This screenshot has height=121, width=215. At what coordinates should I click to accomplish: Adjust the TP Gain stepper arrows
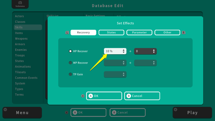(123, 74)
